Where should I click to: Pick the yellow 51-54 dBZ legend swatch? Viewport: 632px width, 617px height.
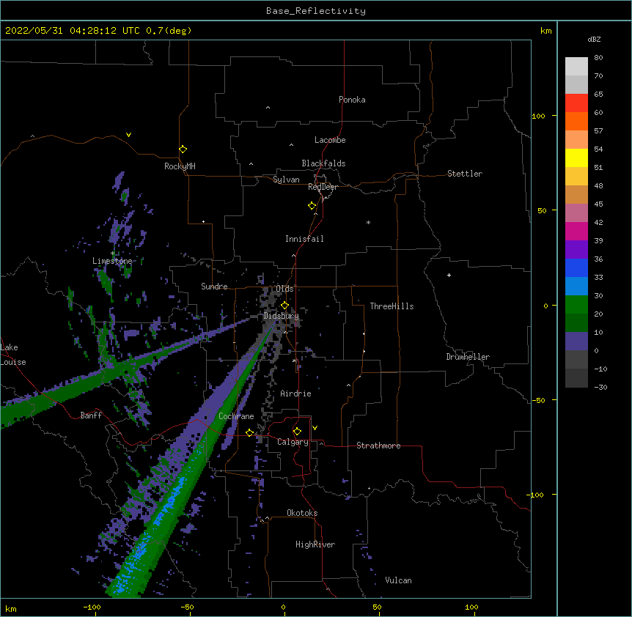[576, 158]
